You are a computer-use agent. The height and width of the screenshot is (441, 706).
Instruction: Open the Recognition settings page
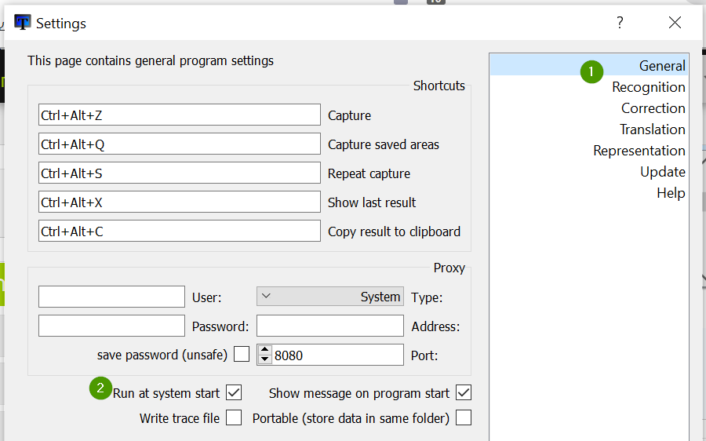coord(648,87)
